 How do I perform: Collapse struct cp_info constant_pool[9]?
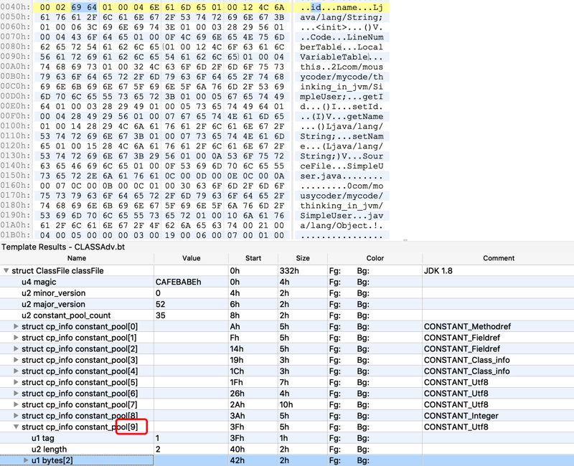16,427
